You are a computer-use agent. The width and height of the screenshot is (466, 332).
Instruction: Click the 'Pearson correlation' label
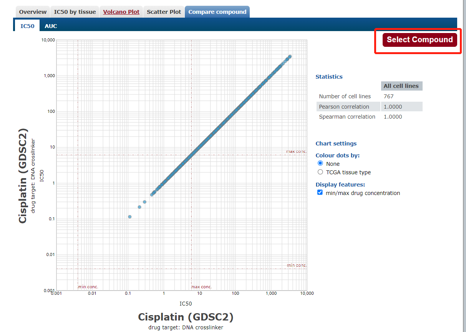coord(344,107)
